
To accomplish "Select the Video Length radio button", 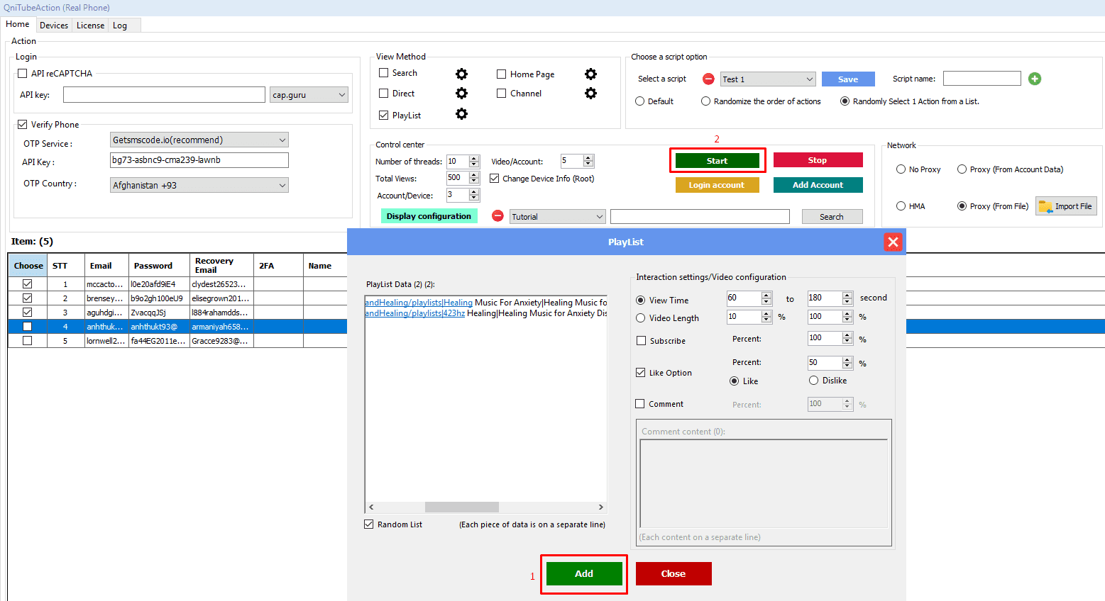I will click(641, 318).
